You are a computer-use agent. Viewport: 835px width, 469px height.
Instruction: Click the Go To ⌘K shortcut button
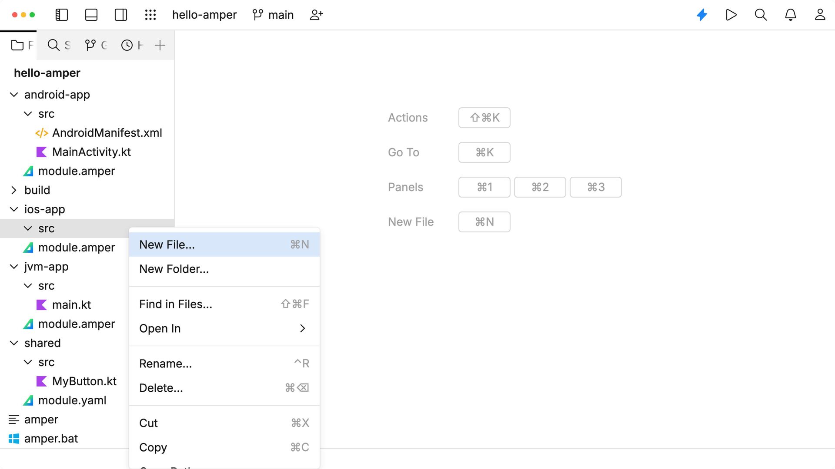[x=484, y=152]
